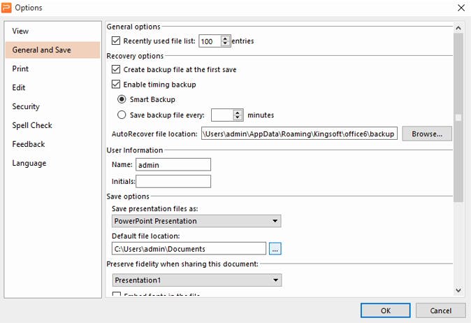Screen dimensions: 471x323
Task: Select the Smart Backup radio option
Action: click(122, 99)
